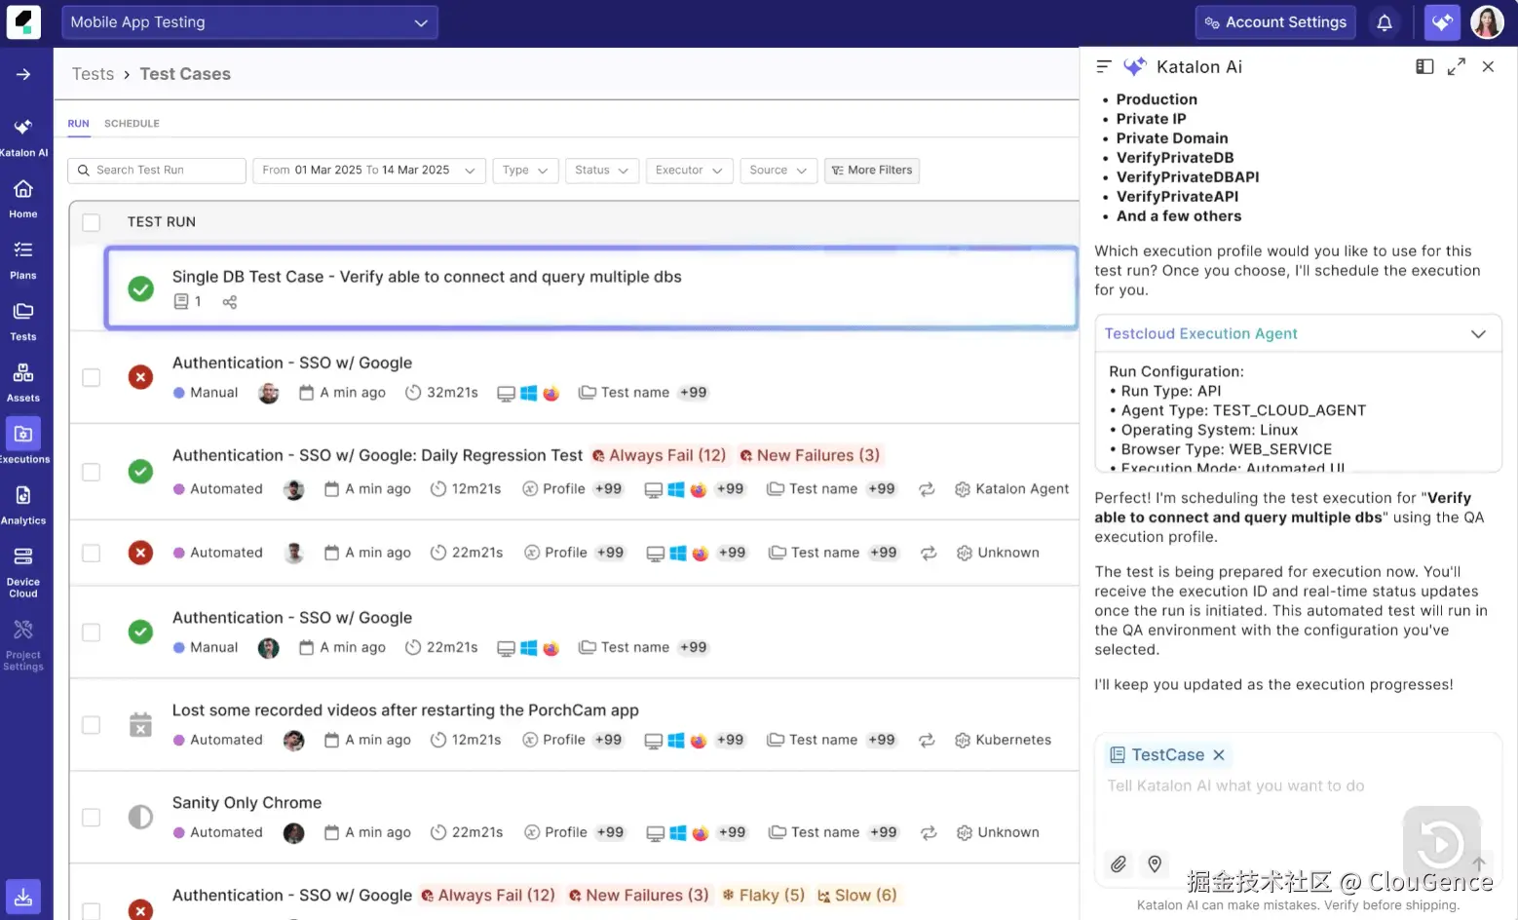The height and width of the screenshot is (920, 1518).
Task: Attach a file with paperclip icon
Action: coord(1119,864)
